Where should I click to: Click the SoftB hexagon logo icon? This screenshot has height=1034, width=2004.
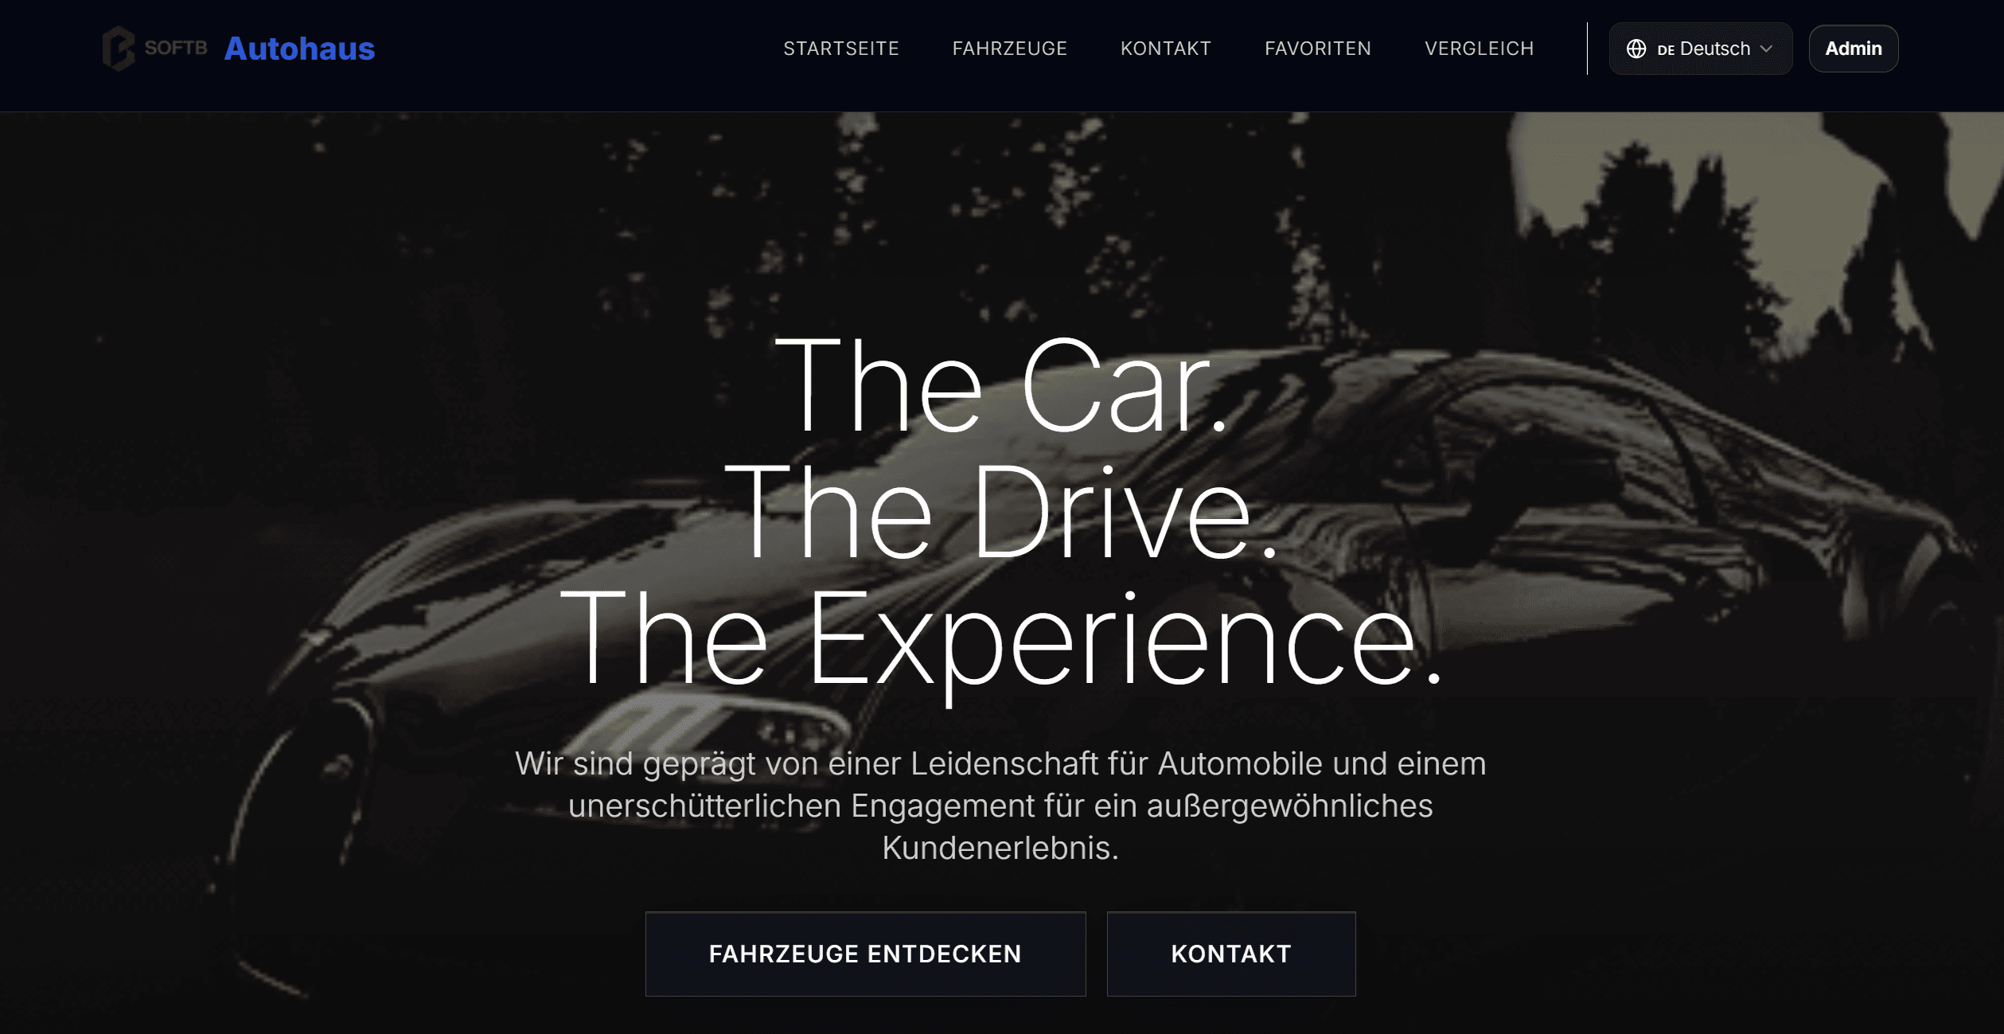(x=119, y=49)
